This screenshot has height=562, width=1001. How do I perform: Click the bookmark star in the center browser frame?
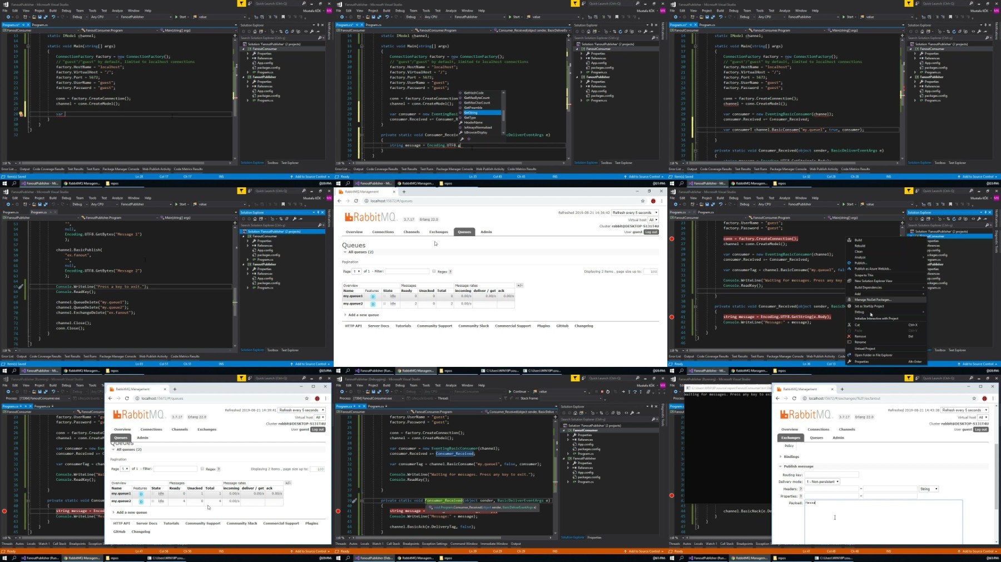[x=643, y=201]
